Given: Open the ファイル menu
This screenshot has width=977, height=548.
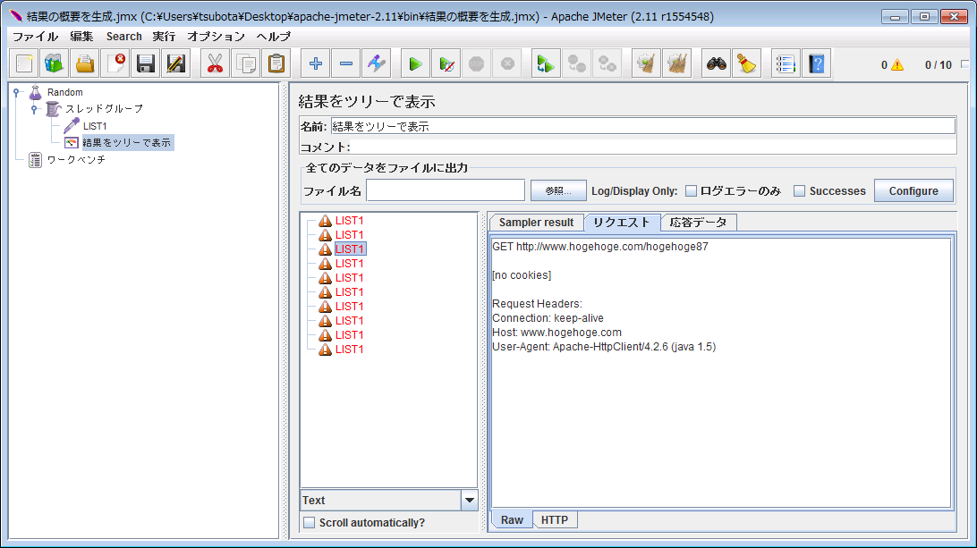Looking at the screenshot, I should [36, 36].
